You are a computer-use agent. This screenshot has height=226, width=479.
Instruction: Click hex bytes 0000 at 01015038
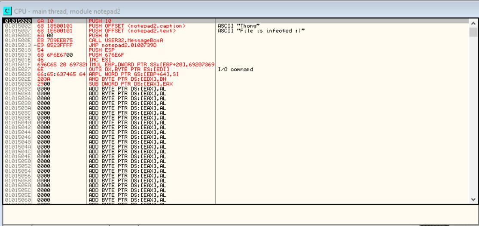point(44,103)
